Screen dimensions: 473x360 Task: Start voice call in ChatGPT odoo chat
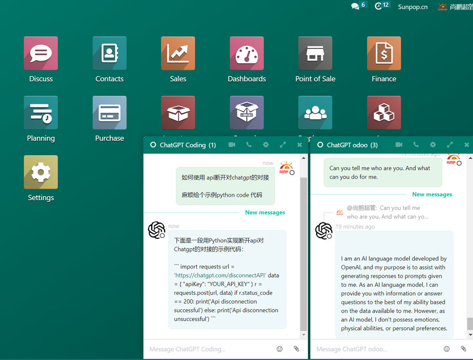tap(416, 145)
